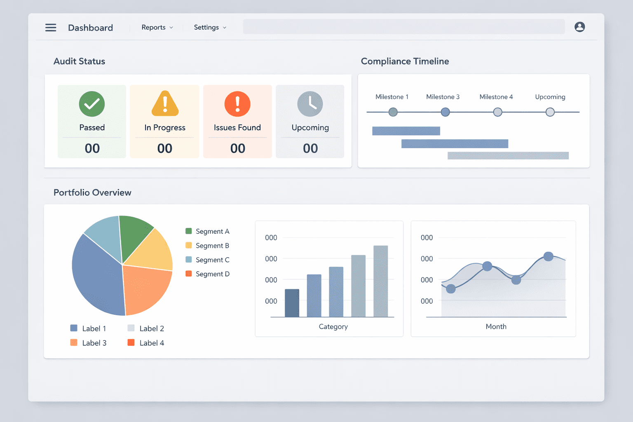This screenshot has width=633, height=422.
Task: Select the Milestone 4 timeline marker
Action: pyautogui.click(x=498, y=112)
